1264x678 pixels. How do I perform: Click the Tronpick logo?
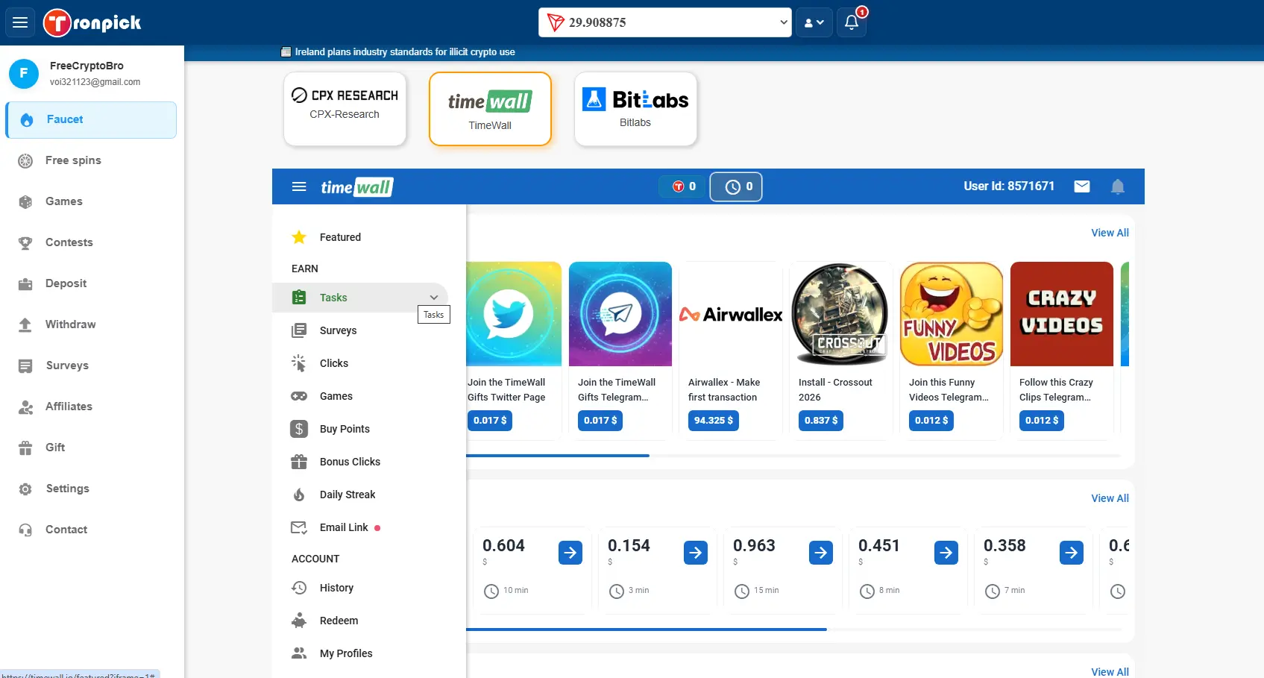click(x=92, y=22)
